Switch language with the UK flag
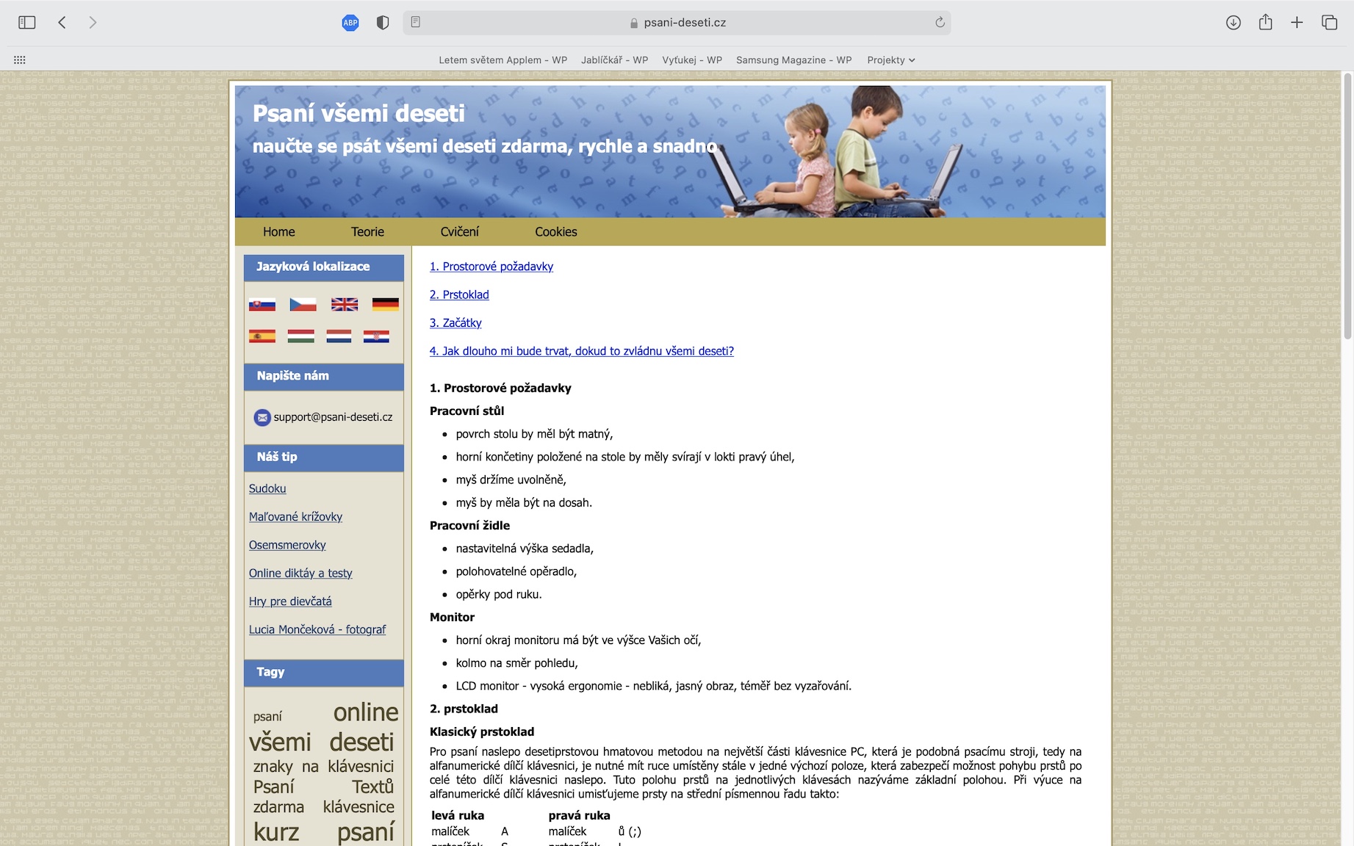Screen dimensions: 1354x846 click(345, 304)
